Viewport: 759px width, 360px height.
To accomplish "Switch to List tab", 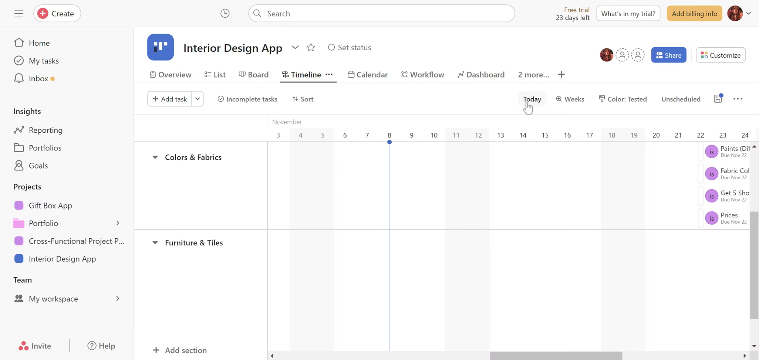I will pos(215,75).
